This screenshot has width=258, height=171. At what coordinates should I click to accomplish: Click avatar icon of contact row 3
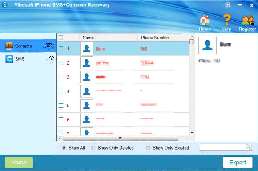(x=87, y=77)
